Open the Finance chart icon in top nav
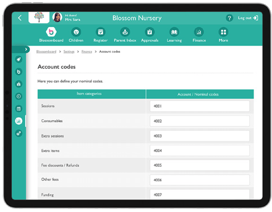 point(199,32)
